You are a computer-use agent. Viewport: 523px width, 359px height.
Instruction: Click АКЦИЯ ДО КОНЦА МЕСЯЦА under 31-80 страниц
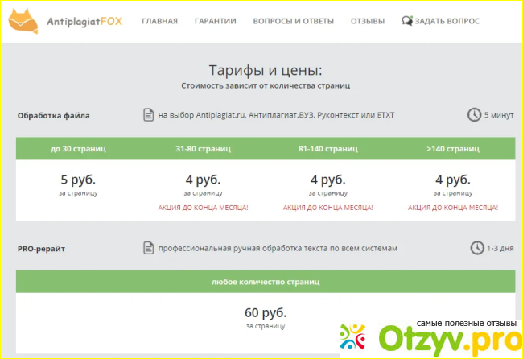pyautogui.click(x=203, y=208)
